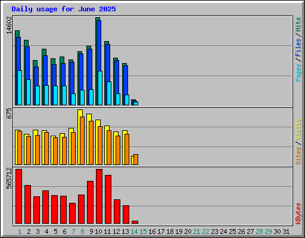
Task: Click the orange Sites bar for day 14
Action: pos(136,159)
